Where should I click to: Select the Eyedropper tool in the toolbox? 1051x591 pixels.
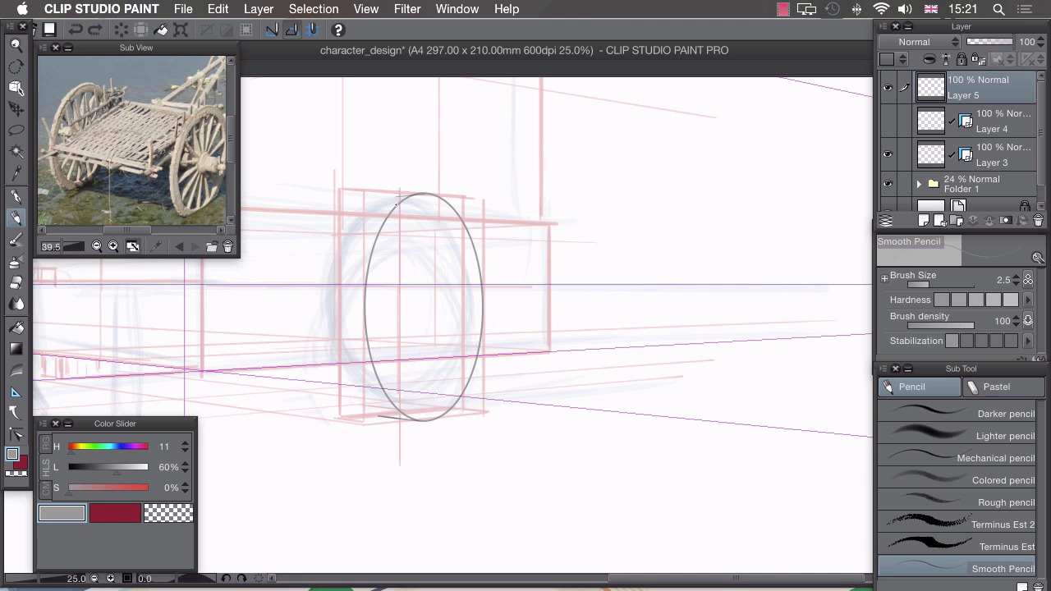pos(16,173)
